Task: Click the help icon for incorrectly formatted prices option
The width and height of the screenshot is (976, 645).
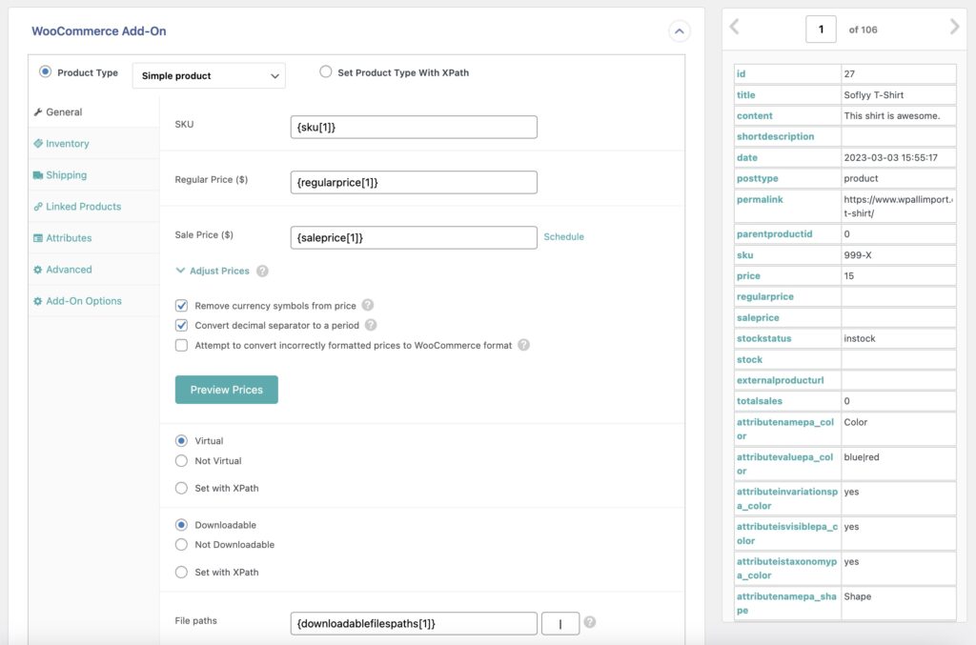Action: point(521,346)
